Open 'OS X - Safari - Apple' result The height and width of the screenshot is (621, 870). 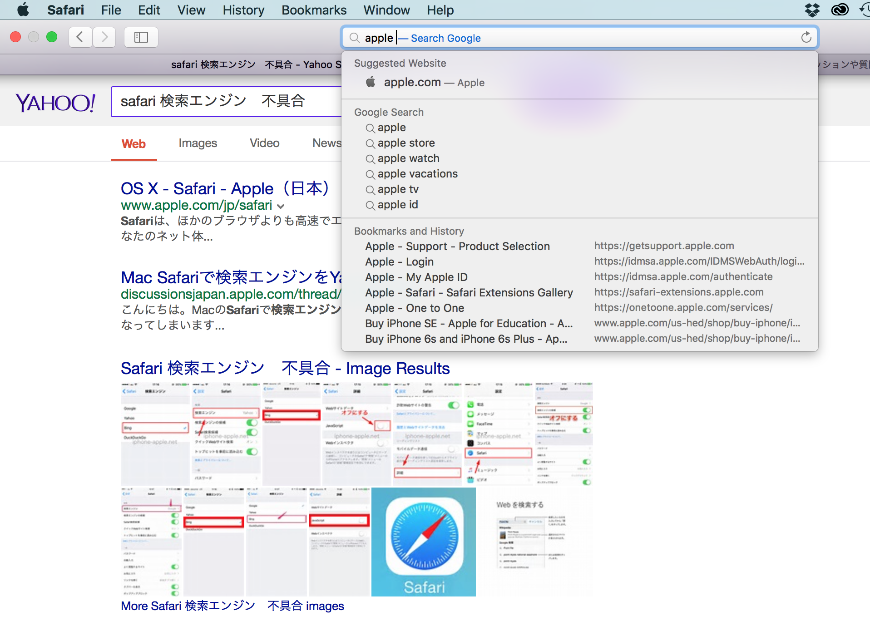[224, 188]
